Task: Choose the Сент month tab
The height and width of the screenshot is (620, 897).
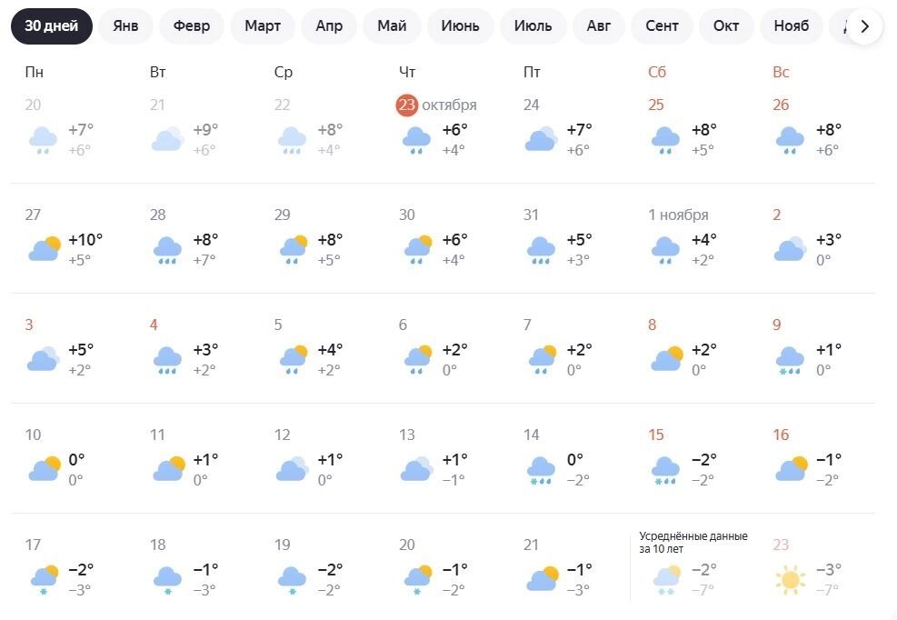Action: click(x=662, y=26)
